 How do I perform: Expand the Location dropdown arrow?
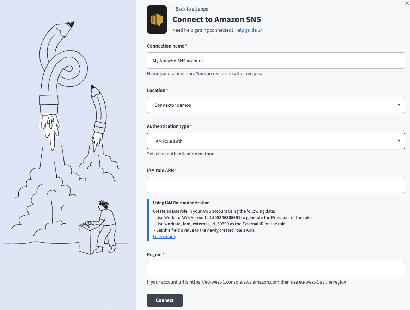pyautogui.click(x=399, y=105)
